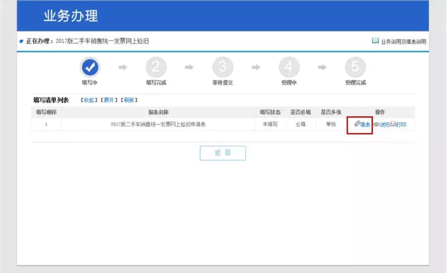The height and width of the screenshot is (273, 447).
Task: Click the printer icon beside 打印
Action: [x=393, y=123]
